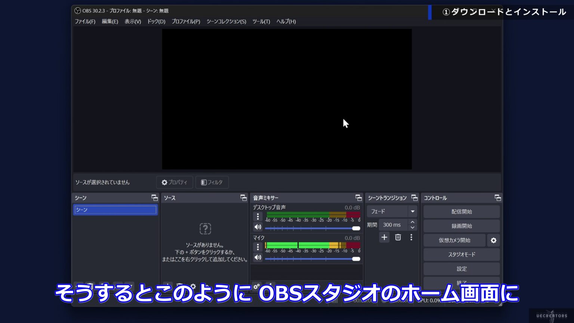
Task: Delete current transition with trash icon
Action: point(398,237)
